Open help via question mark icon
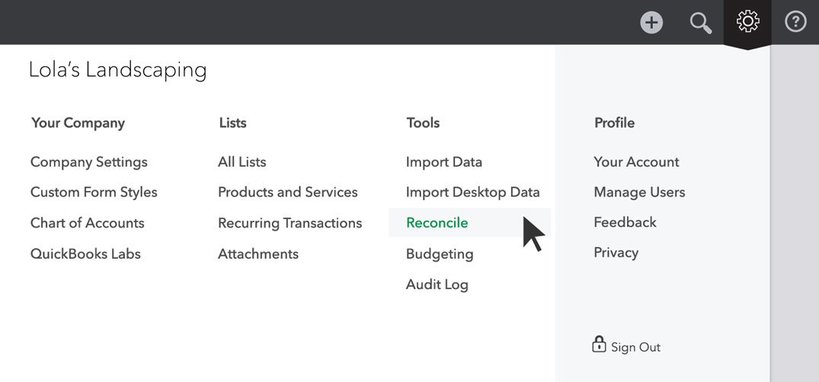819x382 pixels. (x=795, y=22)
